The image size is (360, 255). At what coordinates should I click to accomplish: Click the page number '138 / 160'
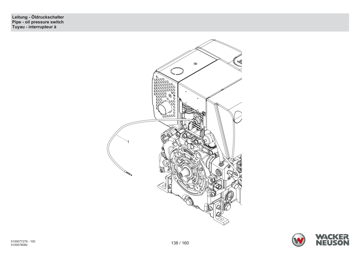(x=180, y=243)
